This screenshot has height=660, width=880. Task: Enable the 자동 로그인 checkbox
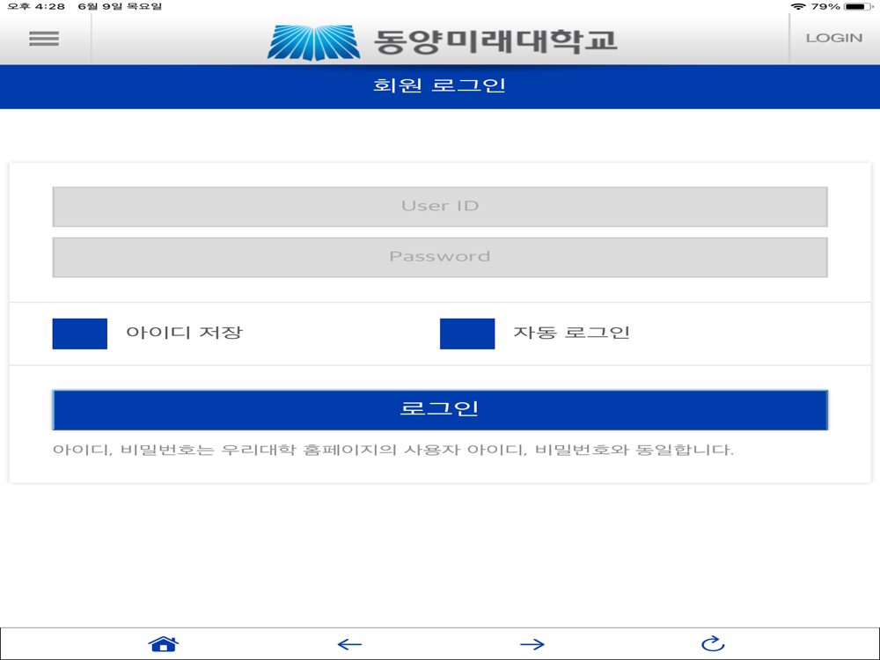coord(467,334)
